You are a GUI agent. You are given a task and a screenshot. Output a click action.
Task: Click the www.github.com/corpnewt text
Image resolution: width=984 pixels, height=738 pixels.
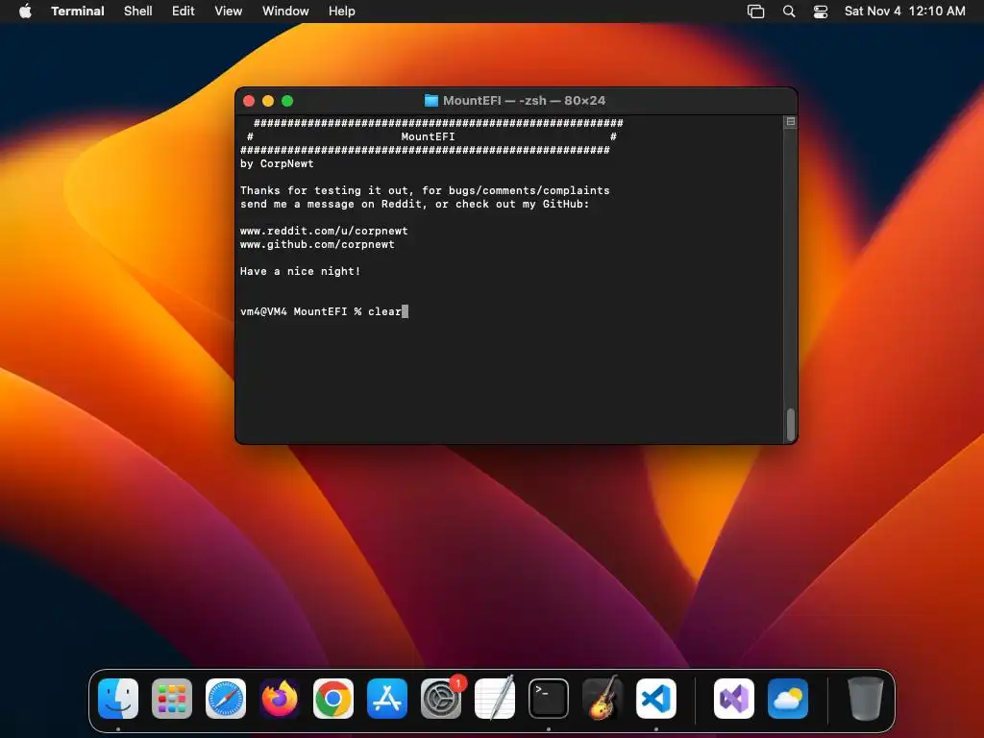[x=317, y=245]
